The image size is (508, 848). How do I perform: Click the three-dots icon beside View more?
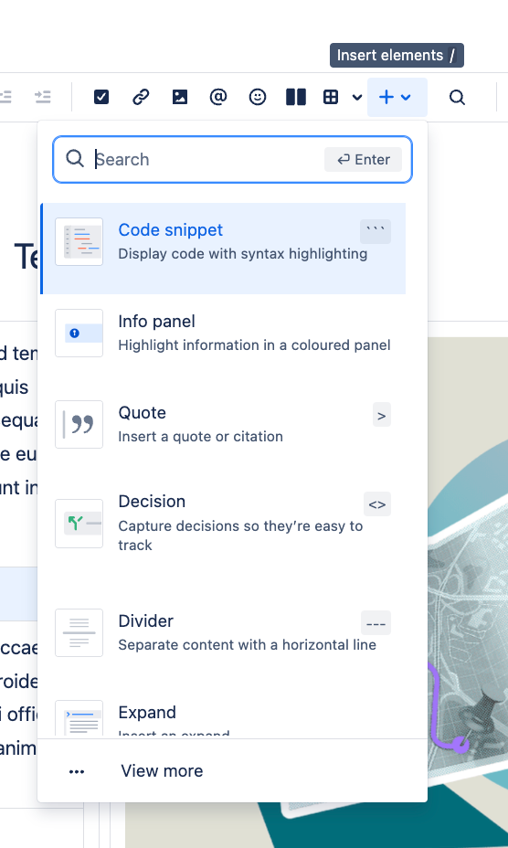point(77,772)
